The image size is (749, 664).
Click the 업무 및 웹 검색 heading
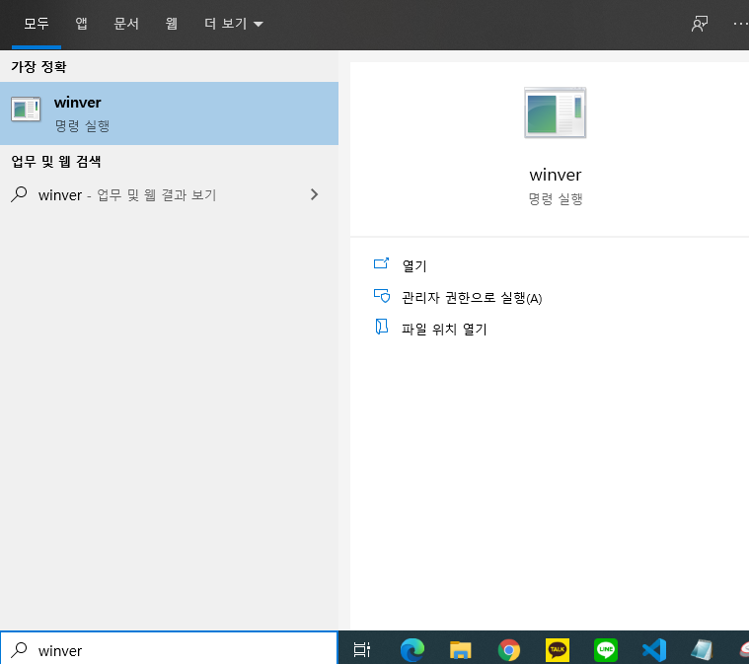56,162
